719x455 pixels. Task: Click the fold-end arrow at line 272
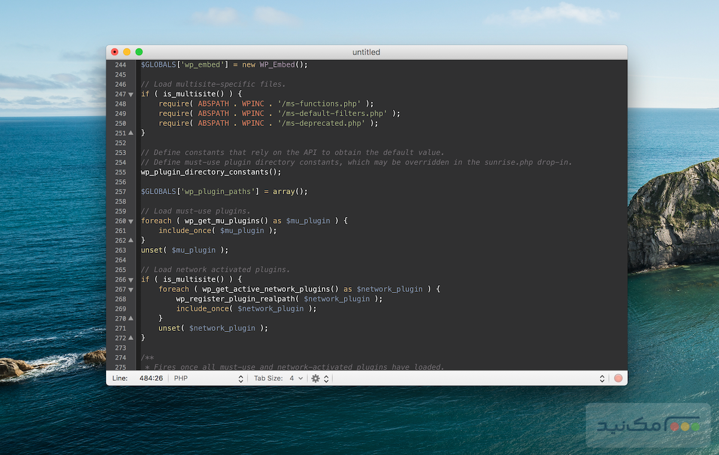tap(130, 338)
